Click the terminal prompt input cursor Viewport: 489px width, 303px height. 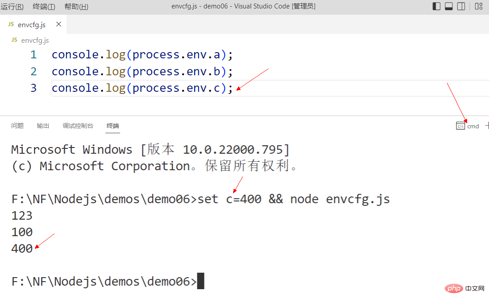pyautogui.click(x=200, y=281)
